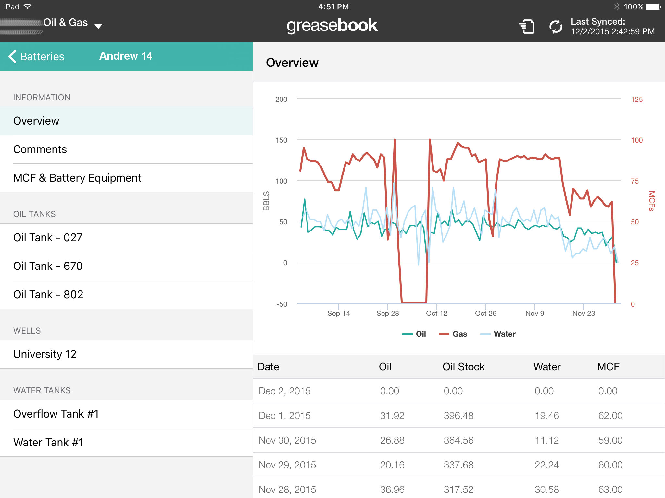Toggle the Water series in chart legend
The height and width of the screenshot is (498, 665).
(498, 334)
